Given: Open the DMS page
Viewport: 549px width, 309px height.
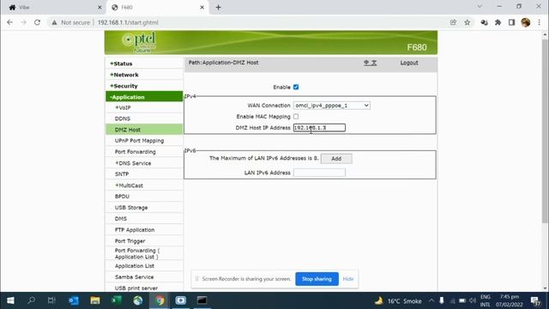Looking at the screenshot, I should coord(121,219).
